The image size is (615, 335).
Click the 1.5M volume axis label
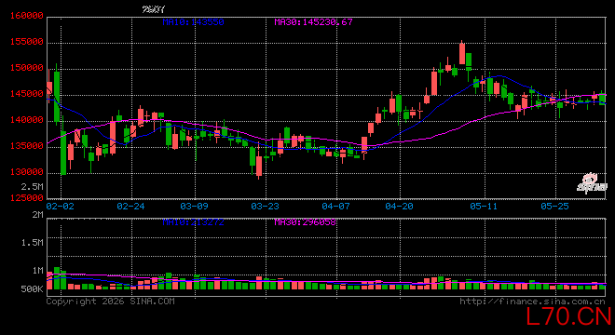(x=33, y=243)
